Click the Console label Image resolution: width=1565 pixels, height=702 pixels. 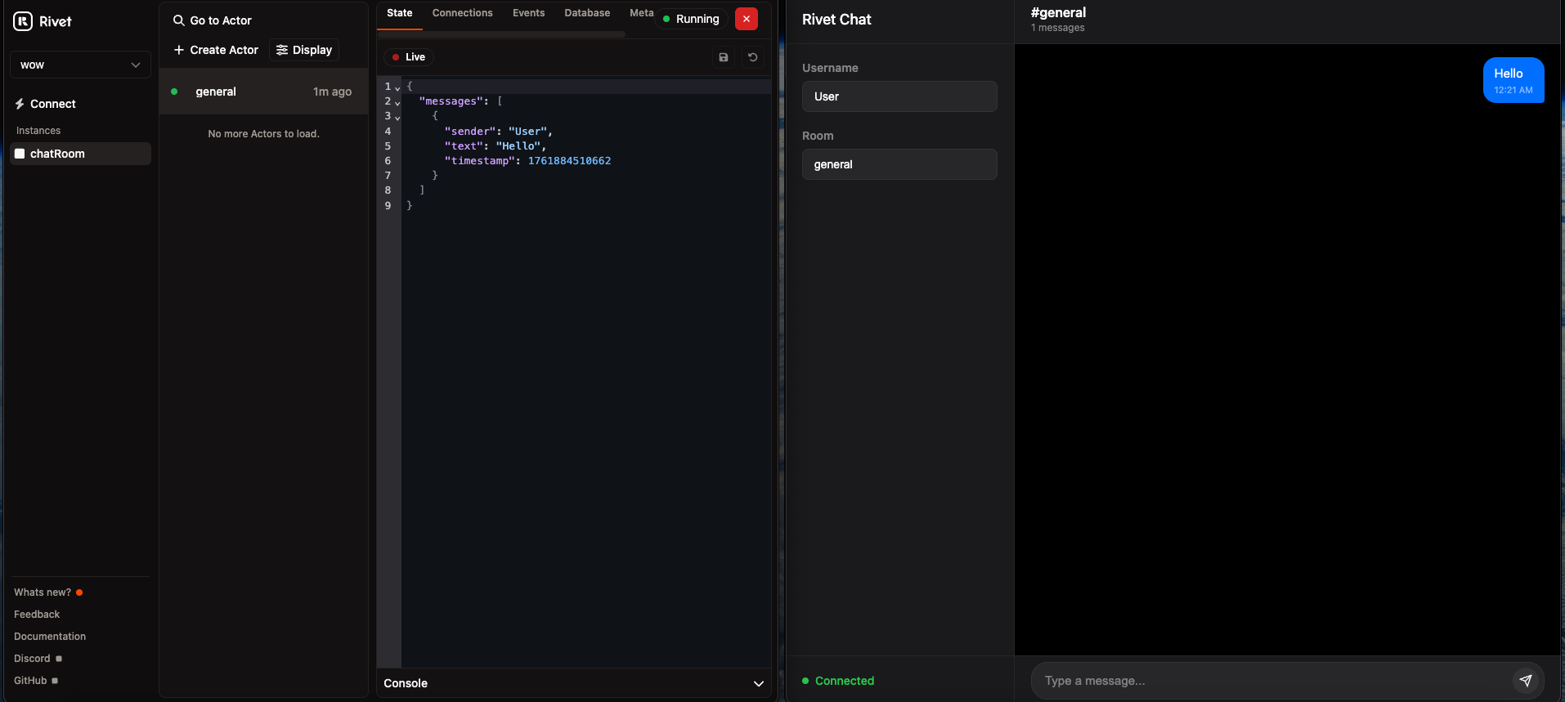click(x=406, y=683)
